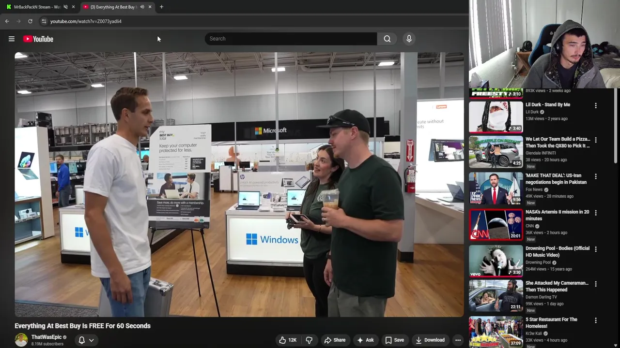Viewport: 620px width, 348px height.
Task: Toggle the notification bell for ThatWasEpic
Action: (x=81, y=340)
